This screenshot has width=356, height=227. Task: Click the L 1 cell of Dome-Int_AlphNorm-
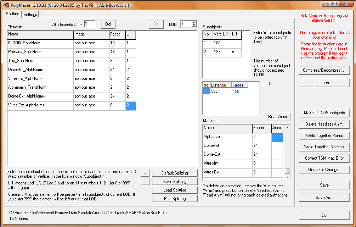[131, 70]
